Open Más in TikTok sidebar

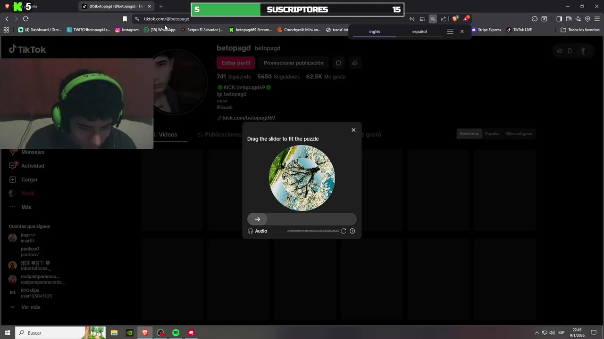(x=20, y=207)
